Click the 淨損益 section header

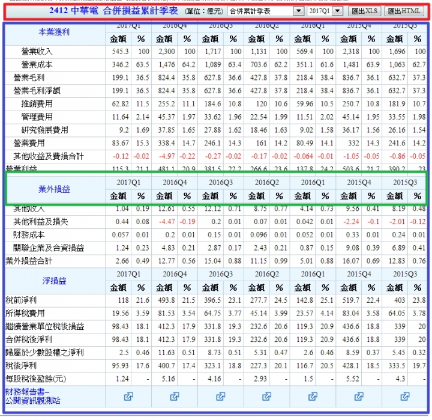click(x=54, y=281)
